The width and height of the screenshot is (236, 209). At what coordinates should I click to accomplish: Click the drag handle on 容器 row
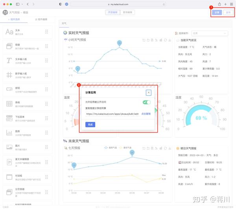click(x=46, y=46)
